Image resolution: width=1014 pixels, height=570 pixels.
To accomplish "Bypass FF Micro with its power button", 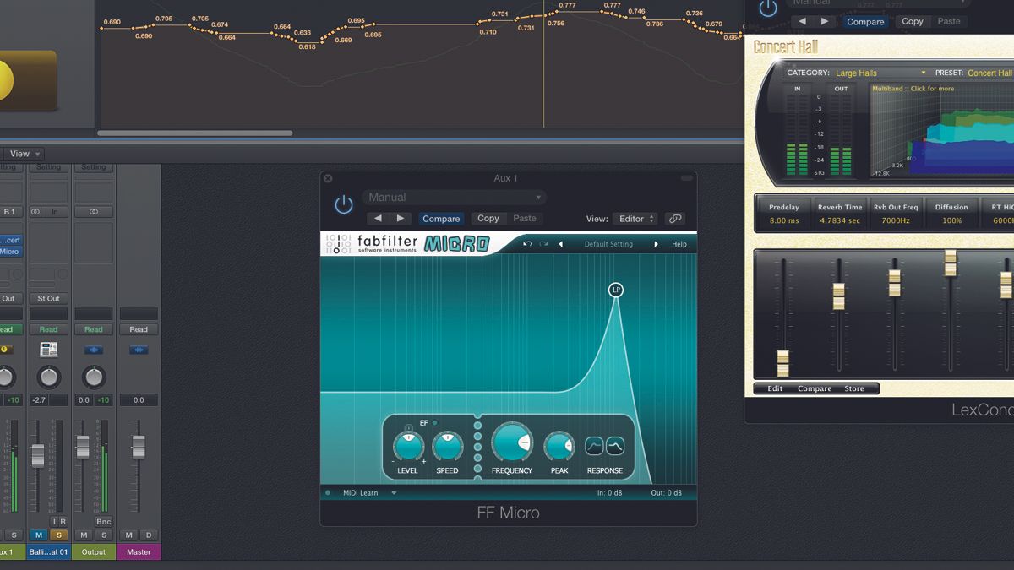I will [x=342, y=205].
